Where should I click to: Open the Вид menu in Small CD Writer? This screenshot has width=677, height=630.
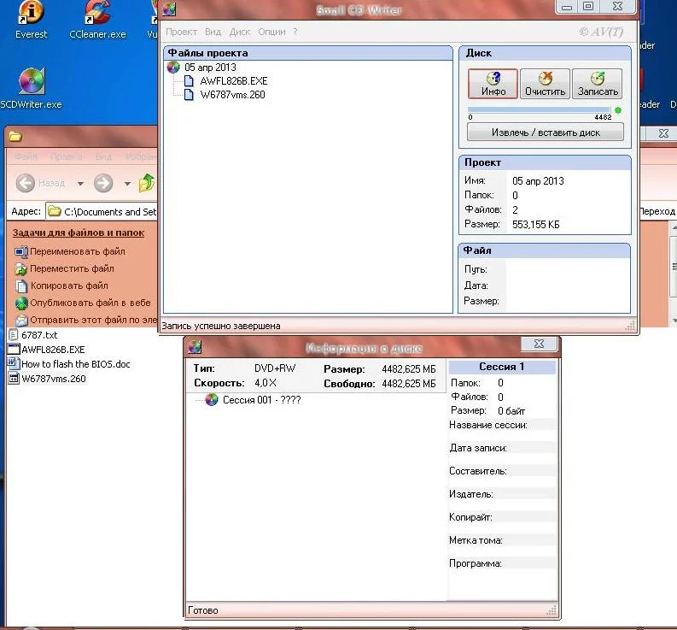click(213, 32)
